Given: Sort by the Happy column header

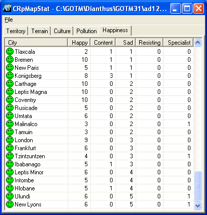Looking at the screenshot, I should pyautogui.click(x=79, y=43).
